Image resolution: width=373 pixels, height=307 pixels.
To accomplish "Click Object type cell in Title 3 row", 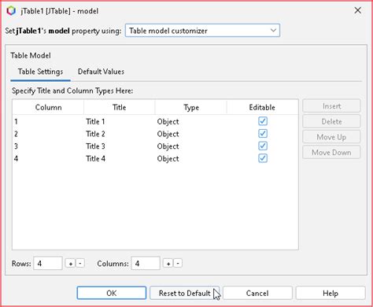I will (x=191, y=146).
